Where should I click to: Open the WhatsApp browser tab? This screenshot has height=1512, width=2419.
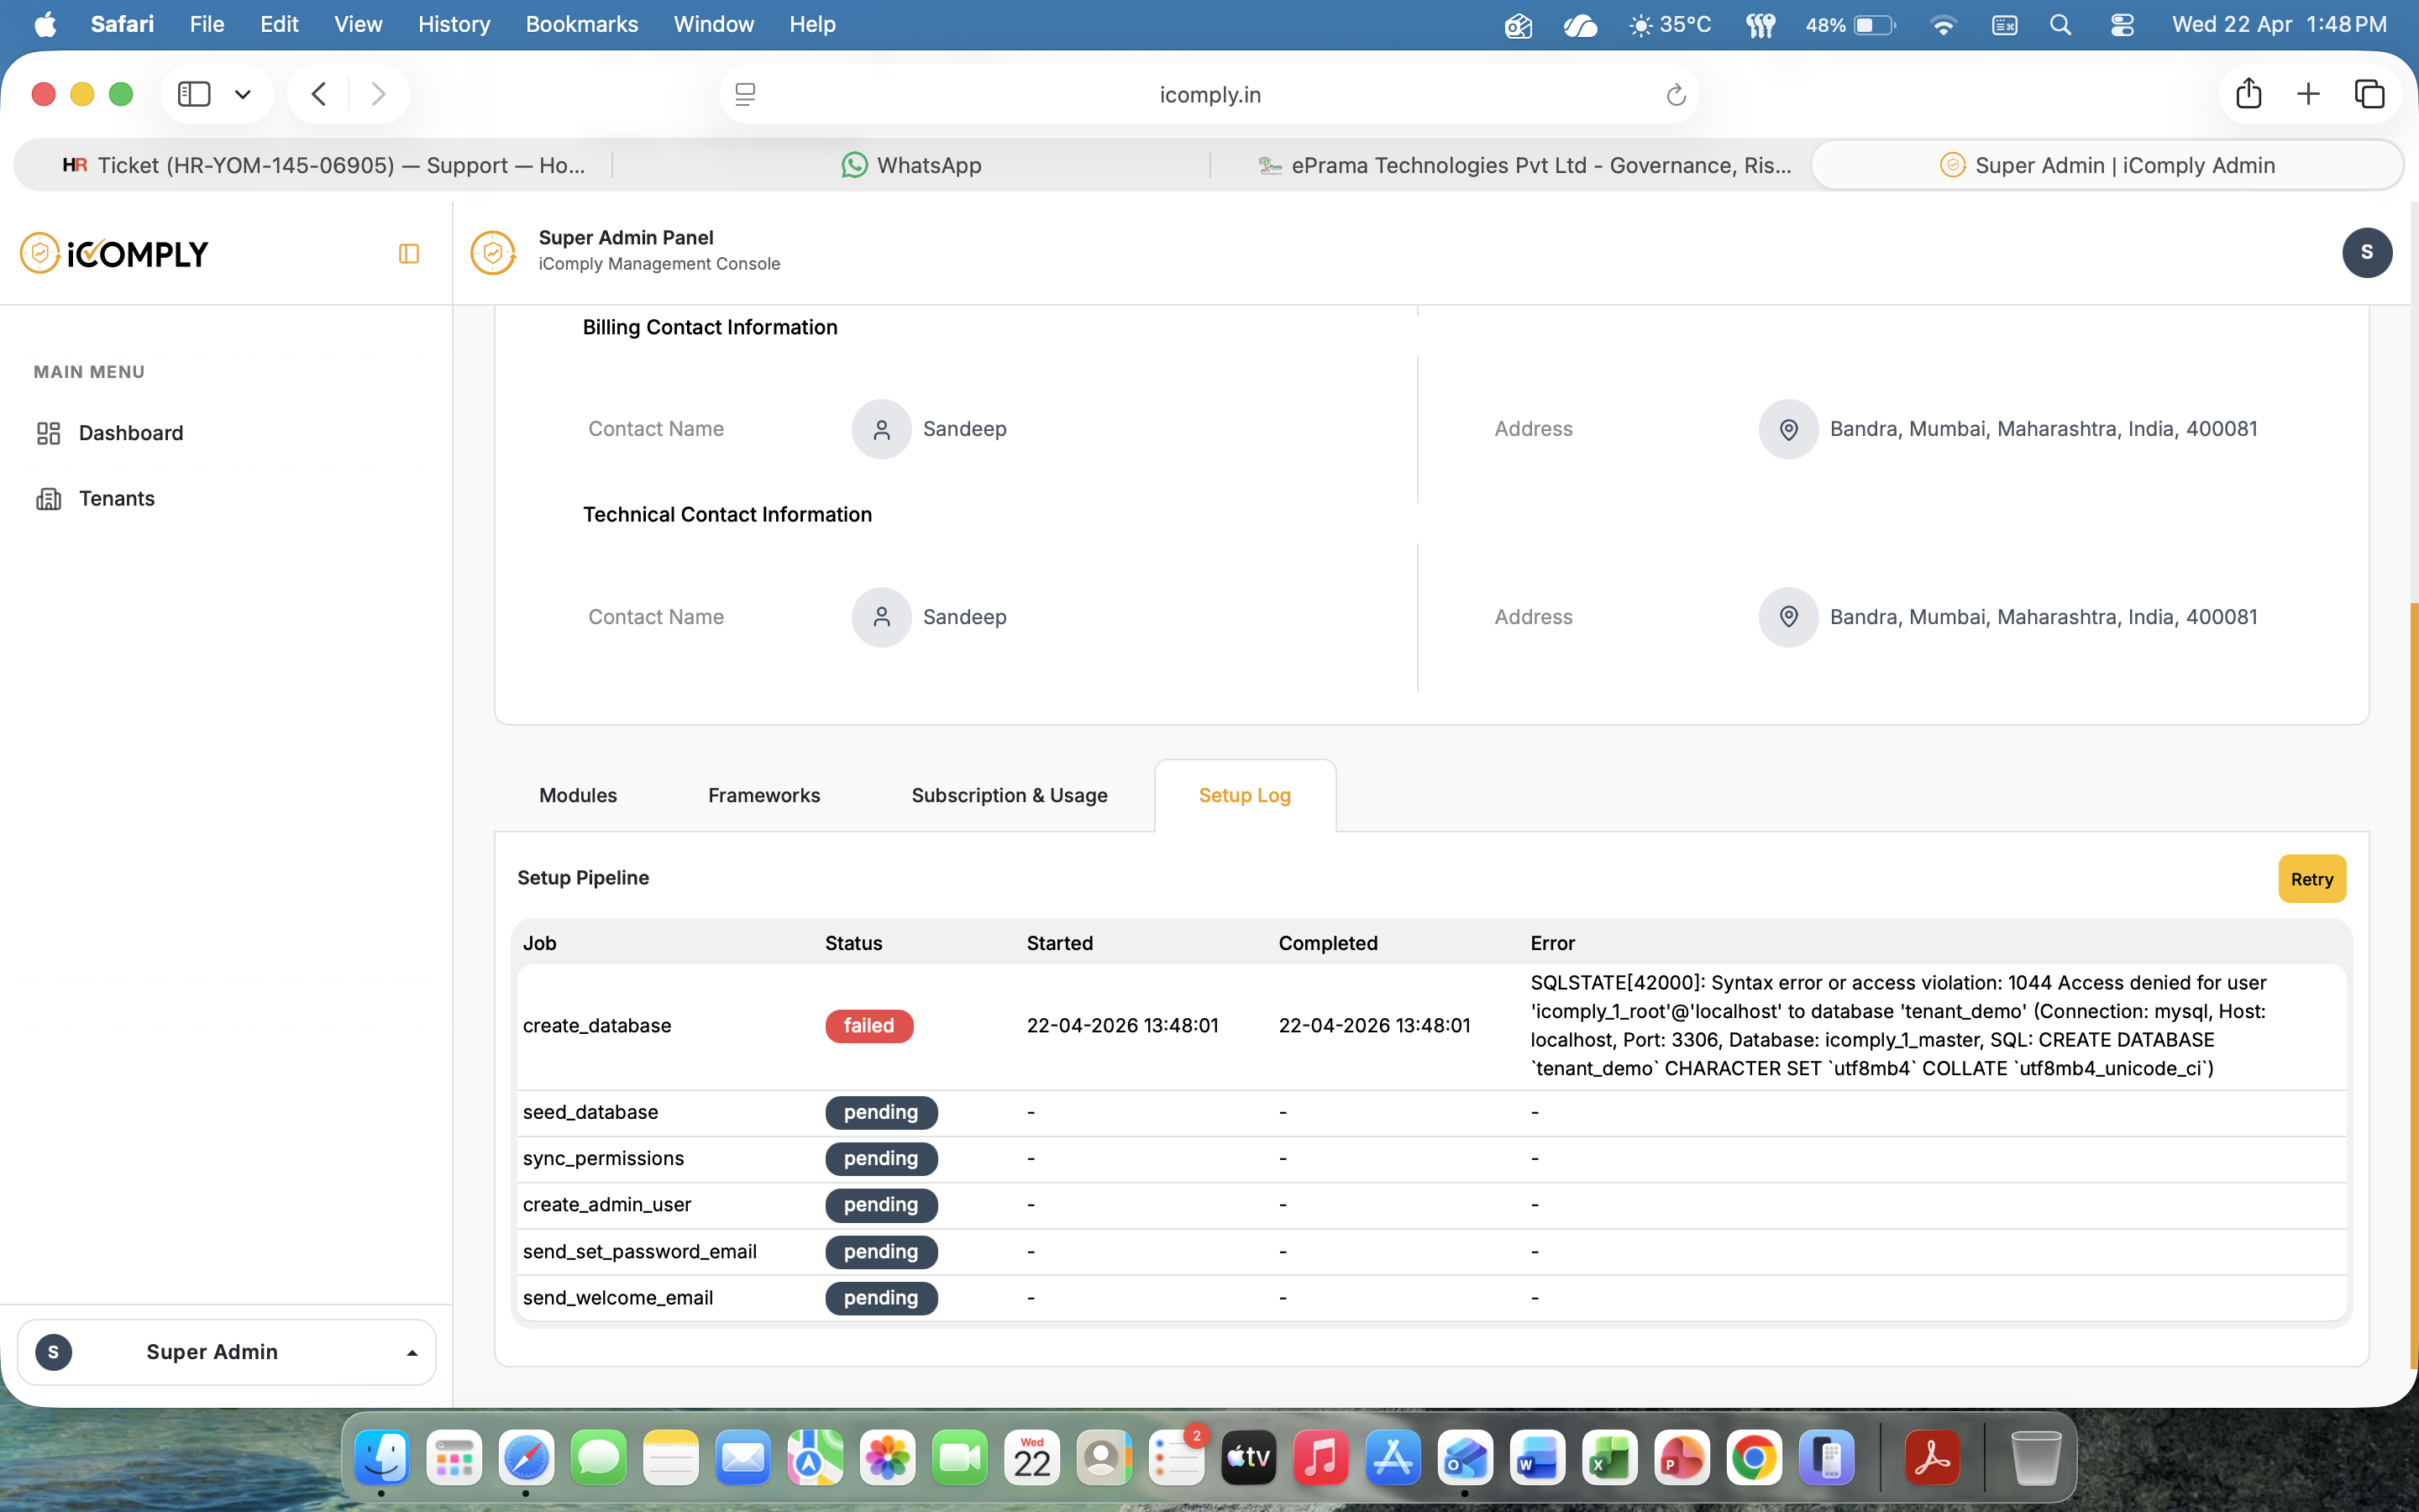pos(910,165)
